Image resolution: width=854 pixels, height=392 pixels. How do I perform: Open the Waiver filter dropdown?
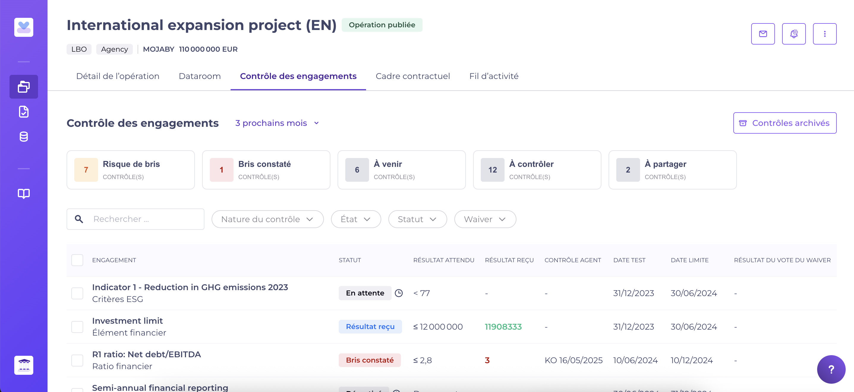point(485,219)
